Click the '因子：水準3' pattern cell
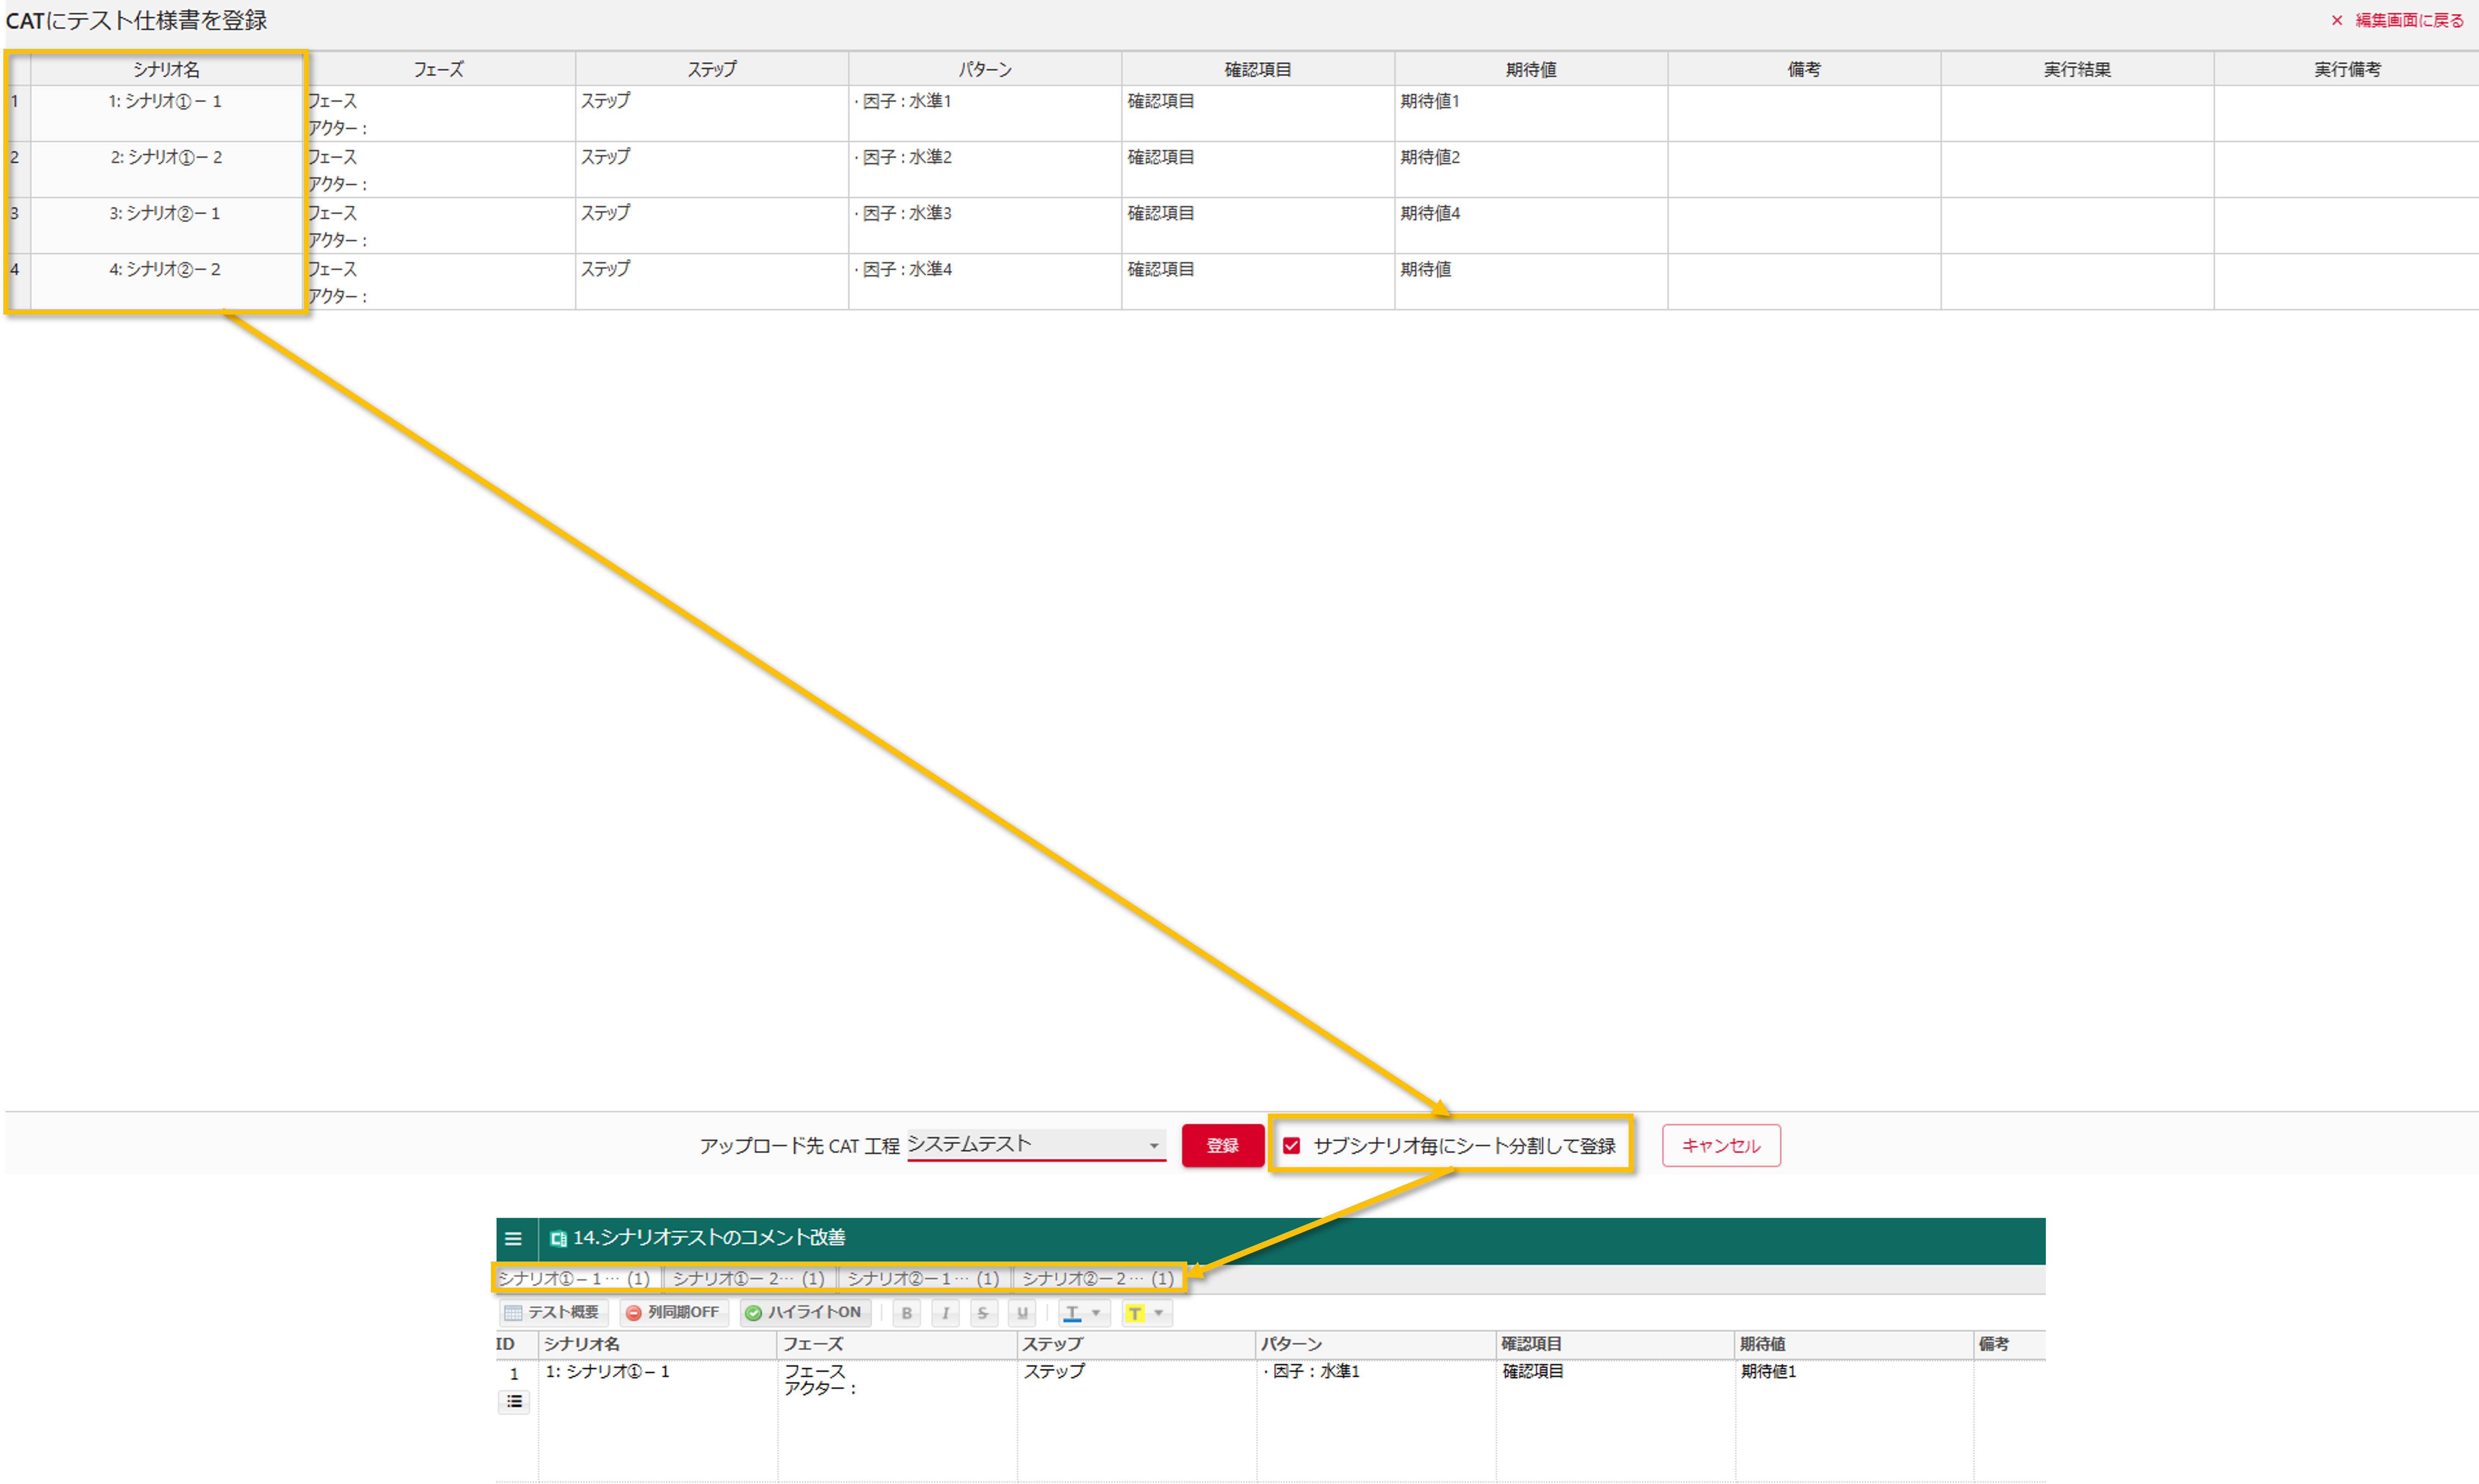The width and height of the screenshot is (2479, 1484). 985,225
